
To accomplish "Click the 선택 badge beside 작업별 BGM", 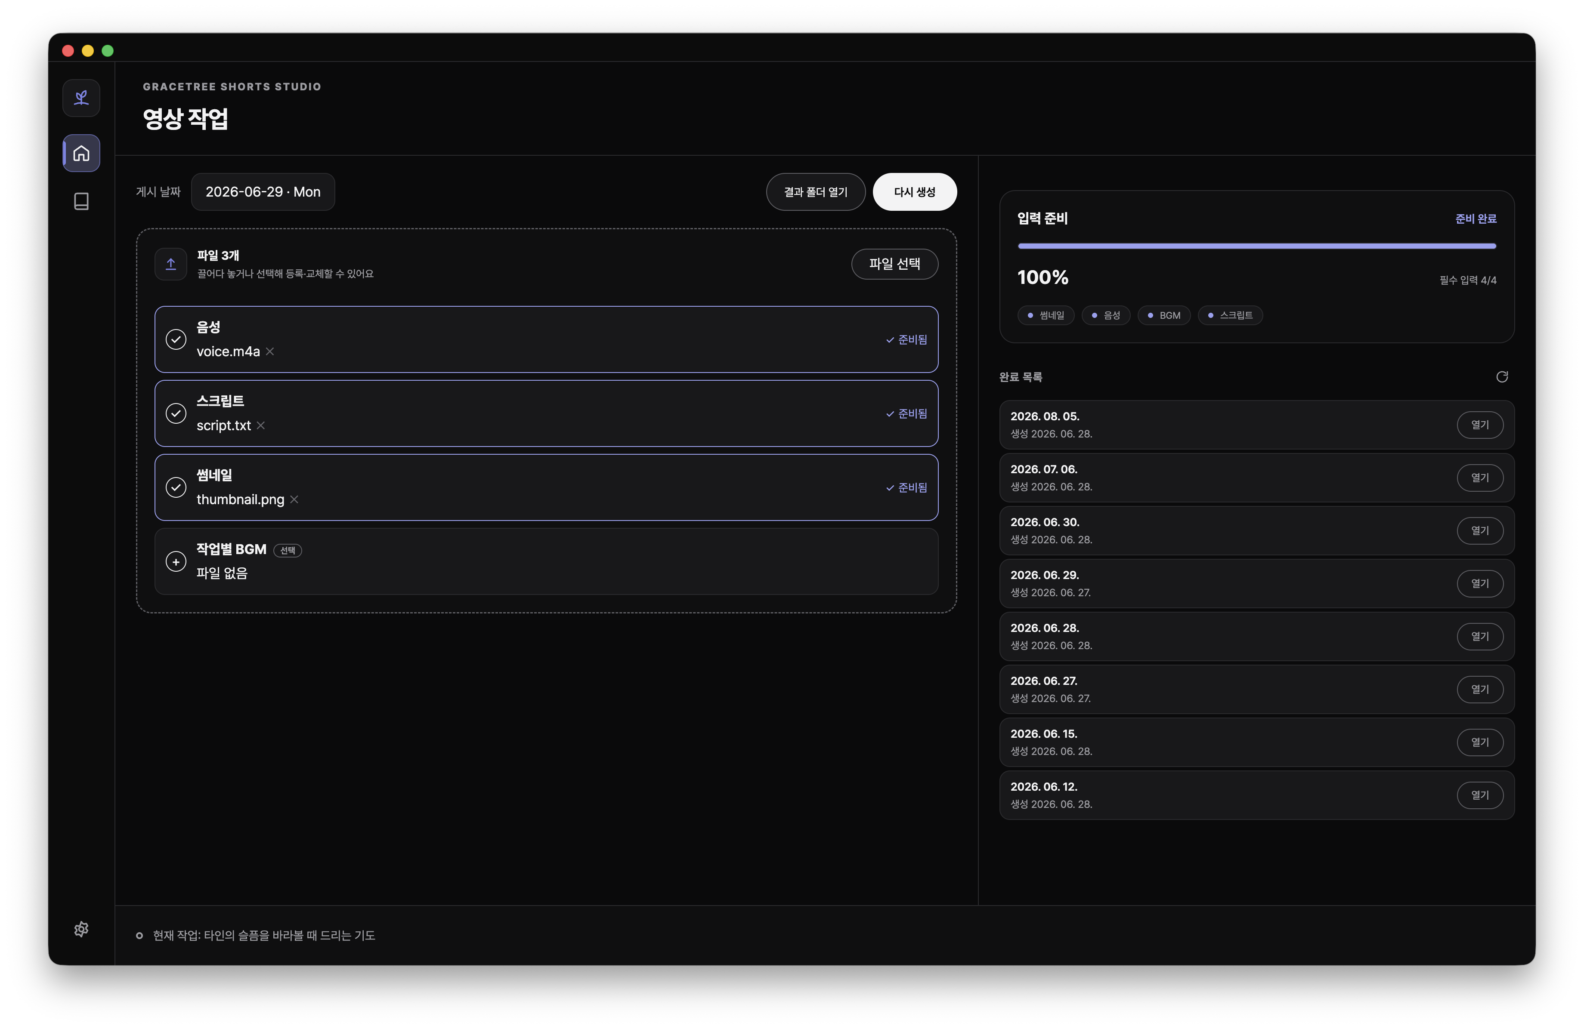I will 288,551.
